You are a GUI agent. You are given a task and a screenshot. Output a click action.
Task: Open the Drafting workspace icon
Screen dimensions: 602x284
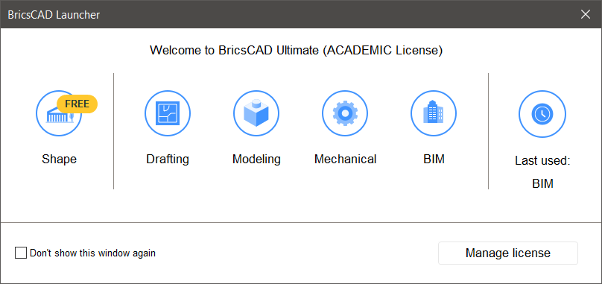(168, 113)
